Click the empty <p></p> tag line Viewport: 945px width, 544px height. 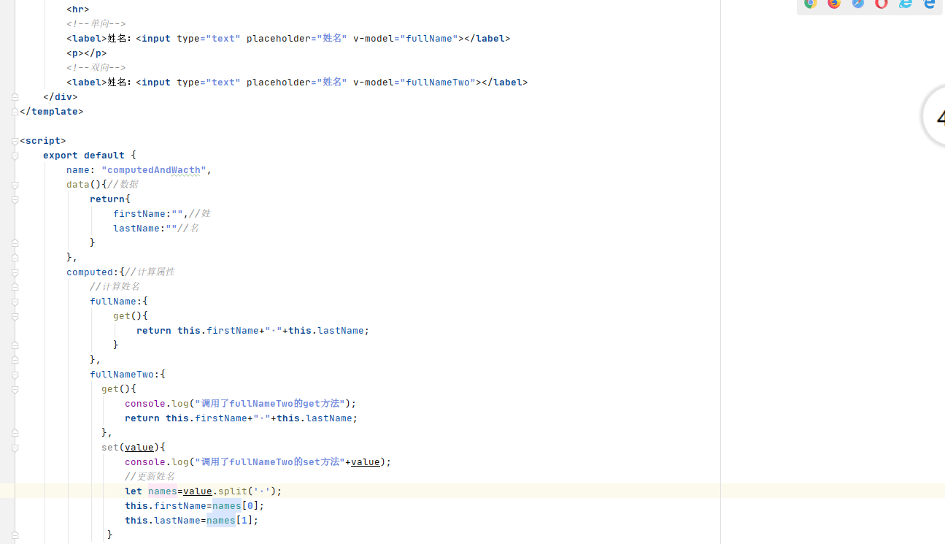point(87,53)
